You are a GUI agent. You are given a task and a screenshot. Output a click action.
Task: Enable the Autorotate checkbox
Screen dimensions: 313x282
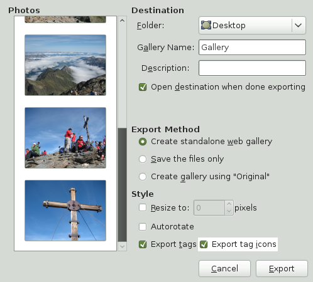point(143,227)
